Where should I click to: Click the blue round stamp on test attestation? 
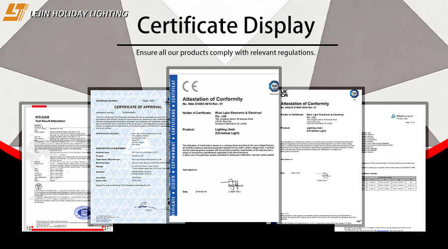click(83, 213)
